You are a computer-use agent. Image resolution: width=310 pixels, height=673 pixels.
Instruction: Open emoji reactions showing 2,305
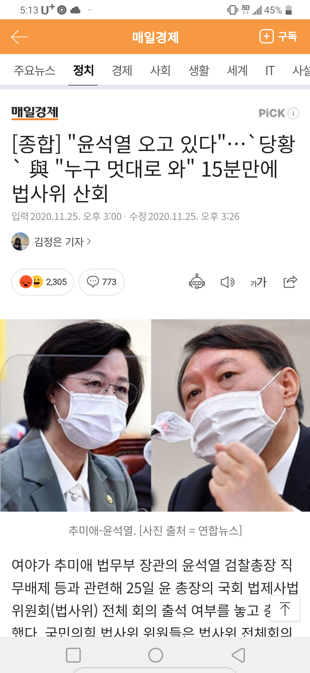tap(42, 282)
